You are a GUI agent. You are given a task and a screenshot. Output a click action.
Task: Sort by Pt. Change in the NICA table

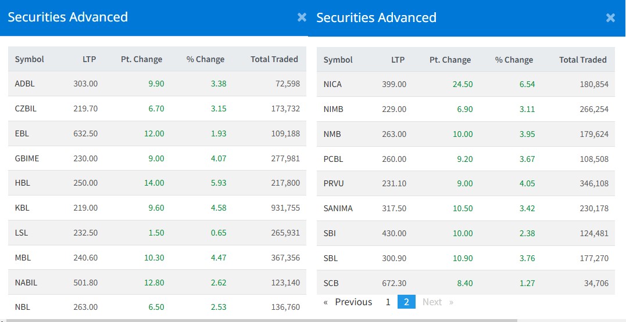pos(450,60)
